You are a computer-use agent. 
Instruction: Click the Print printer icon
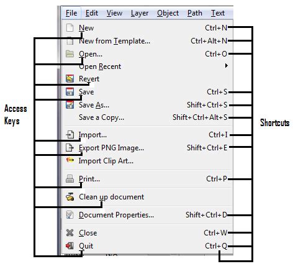[70, 178]
